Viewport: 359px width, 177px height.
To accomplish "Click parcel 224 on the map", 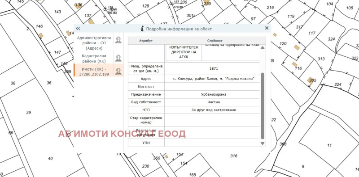I will click(338, 84).
